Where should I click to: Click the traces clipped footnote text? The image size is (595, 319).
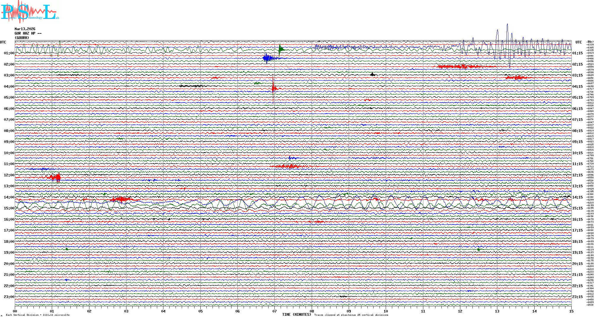pos(351,315)
